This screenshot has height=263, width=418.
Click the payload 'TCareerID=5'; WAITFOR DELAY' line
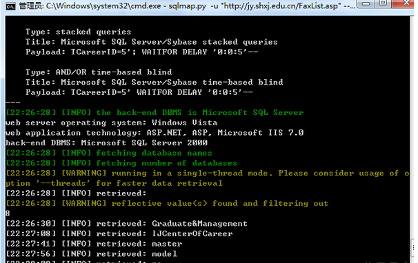click(x=141, y=52)
